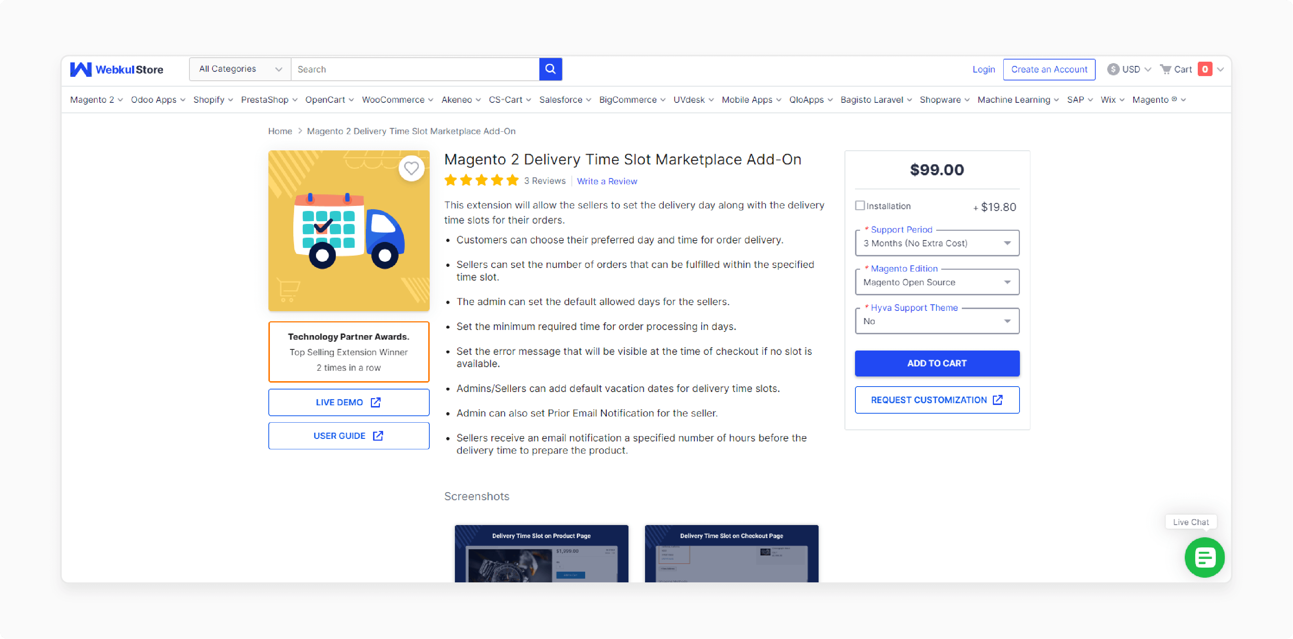This screenshot has width=1293, height=639.
Task: Open the WooCommerce menu
Action: click(x=398, y=100)
